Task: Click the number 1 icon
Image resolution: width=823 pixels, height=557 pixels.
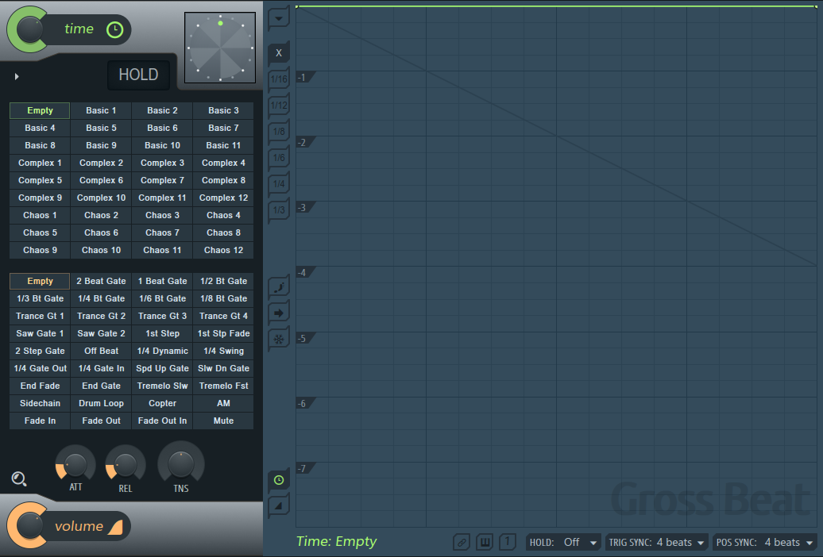Action: [x=508, y=542]
